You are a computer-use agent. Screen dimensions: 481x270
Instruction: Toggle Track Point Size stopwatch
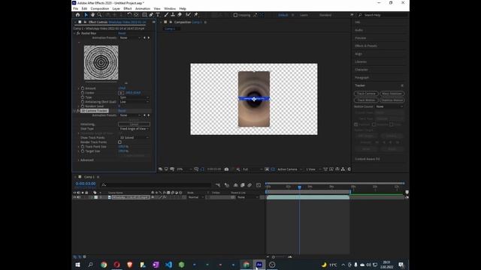[83, 147]
